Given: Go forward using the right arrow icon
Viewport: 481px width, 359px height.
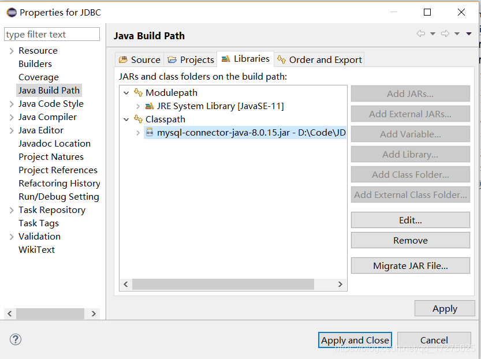Looking at the screenshot, I should (x=445, y=33).
